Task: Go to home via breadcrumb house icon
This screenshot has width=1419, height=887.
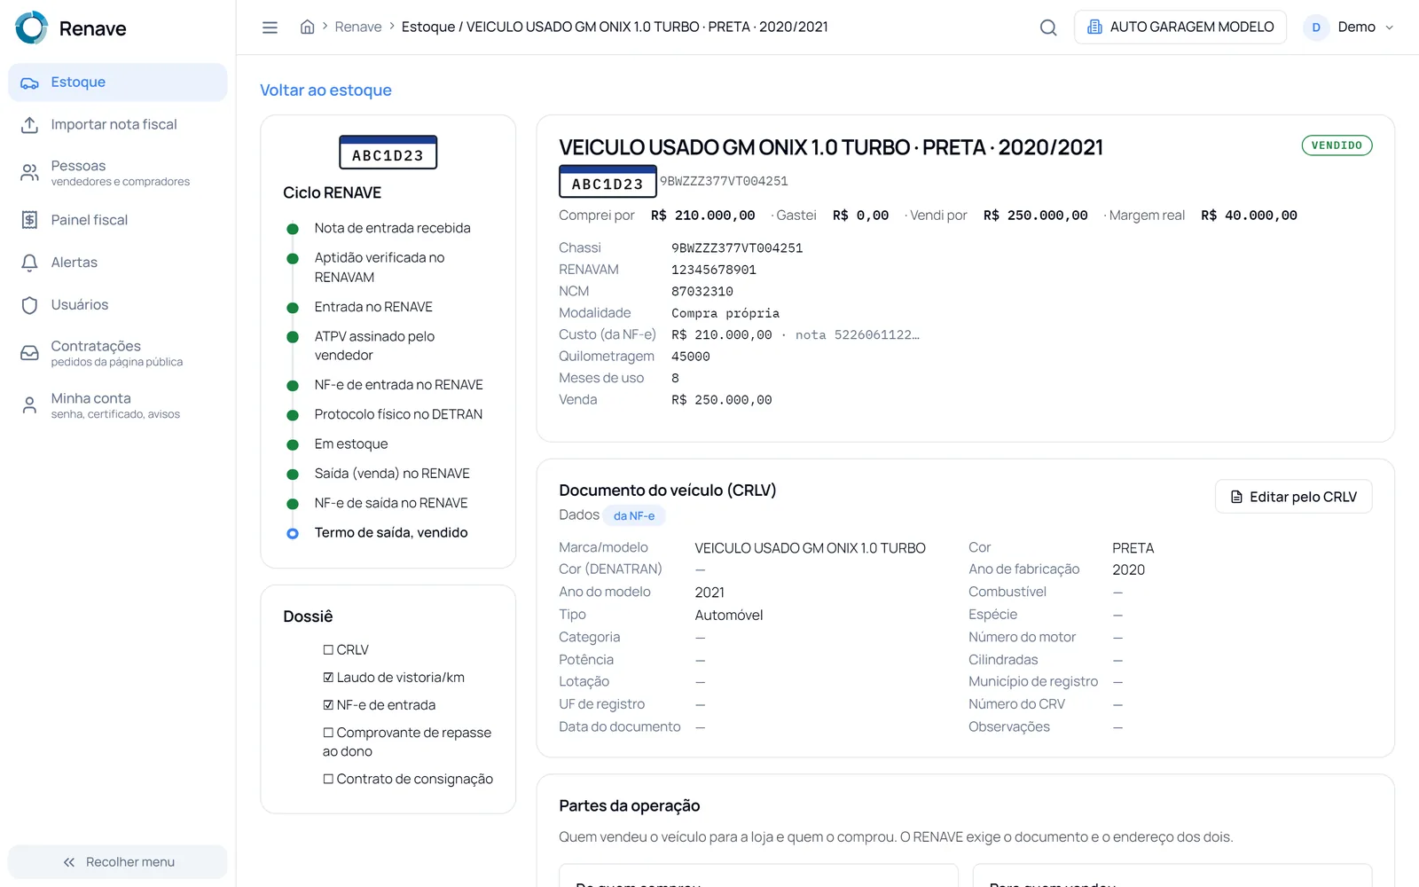Action: (307, 27)
